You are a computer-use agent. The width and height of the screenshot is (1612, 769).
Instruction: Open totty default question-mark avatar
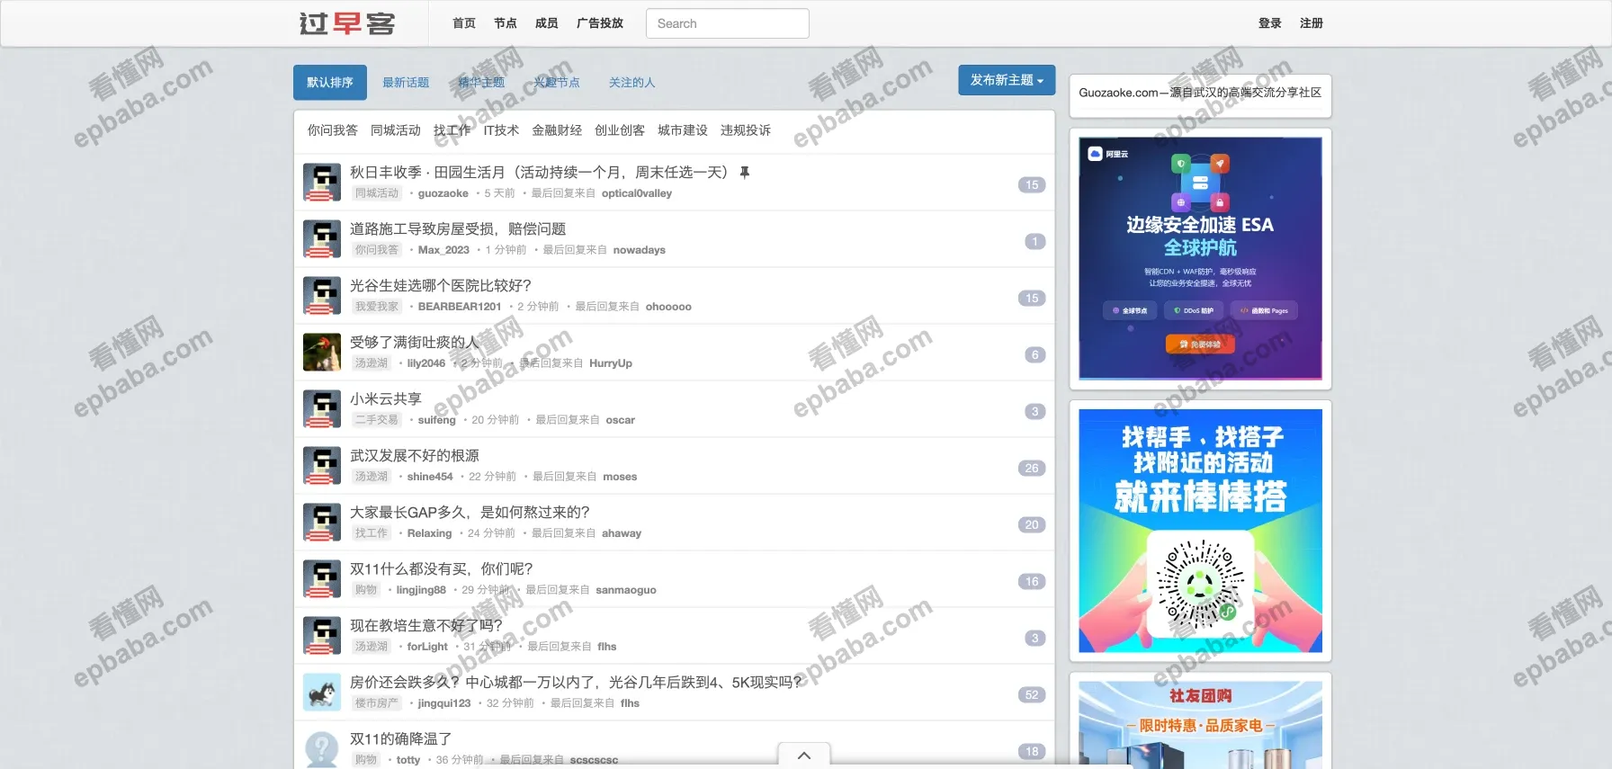pos(322,748)
